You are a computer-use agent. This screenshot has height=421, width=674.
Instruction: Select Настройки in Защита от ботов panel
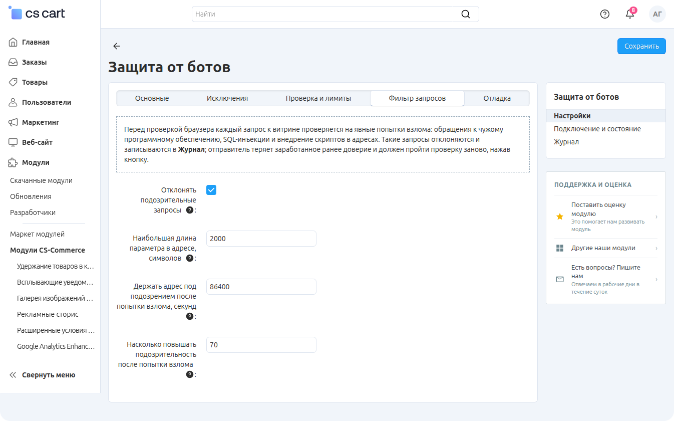pyautogui.click(x=606, y=116)
